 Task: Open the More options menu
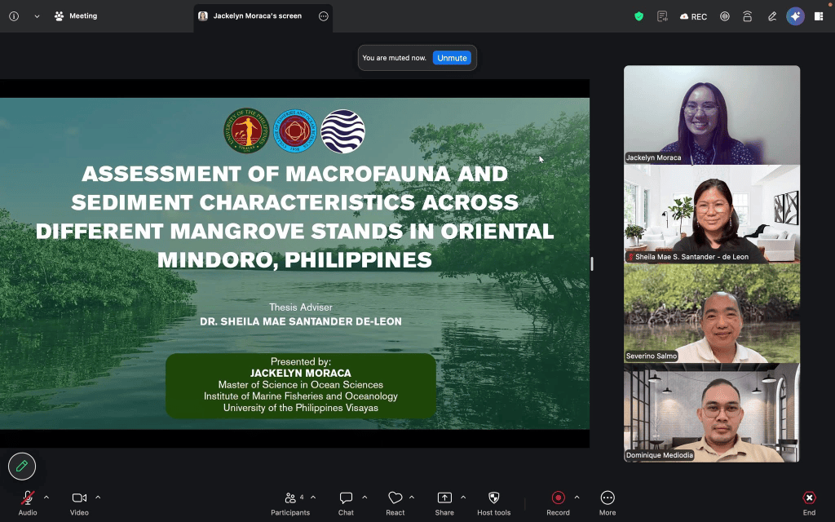[x=607, y=502]
